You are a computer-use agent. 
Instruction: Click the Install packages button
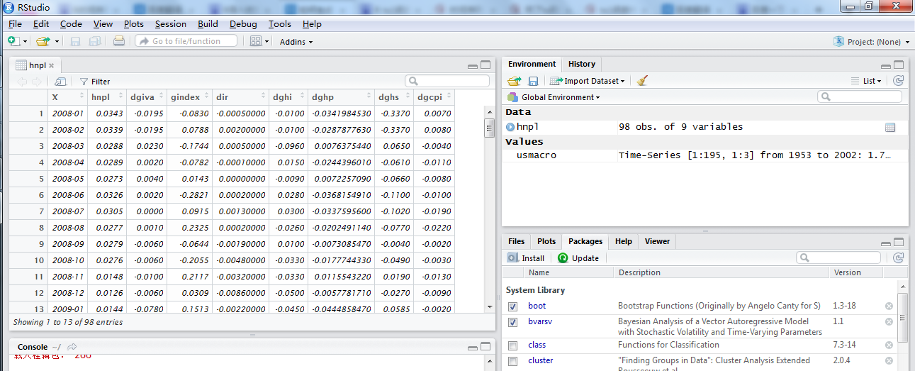coord(526,258)
